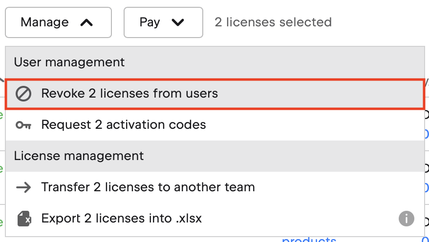Click the User management section header

[x=69, y=62]
